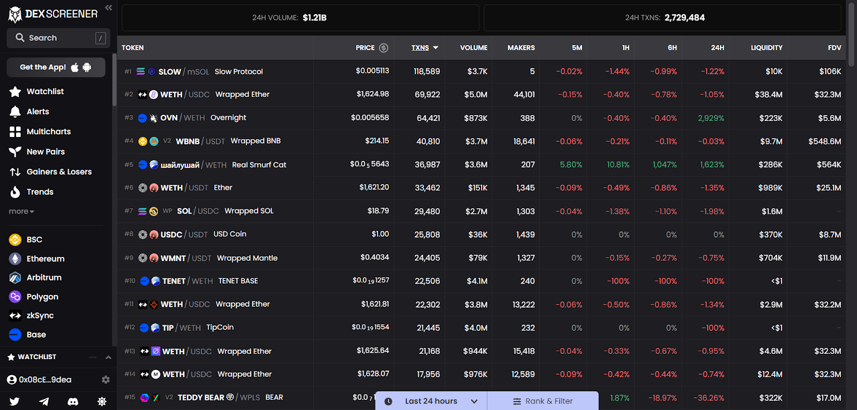This screenshot has height=410, width=857.
Task: Click the minus icon in WATCHLIST header
Action: [93, 357]
